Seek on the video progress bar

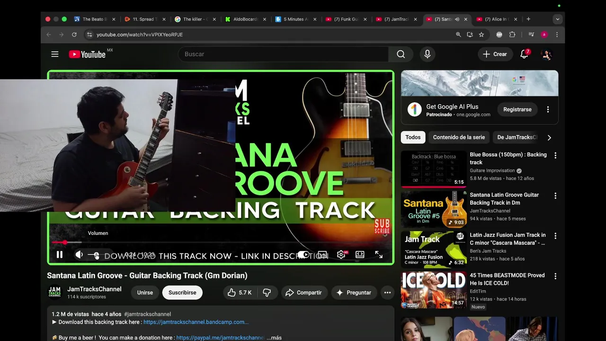coord(220,242)
